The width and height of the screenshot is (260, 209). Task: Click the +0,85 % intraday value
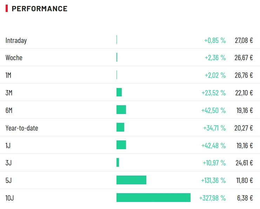[215, 40]
